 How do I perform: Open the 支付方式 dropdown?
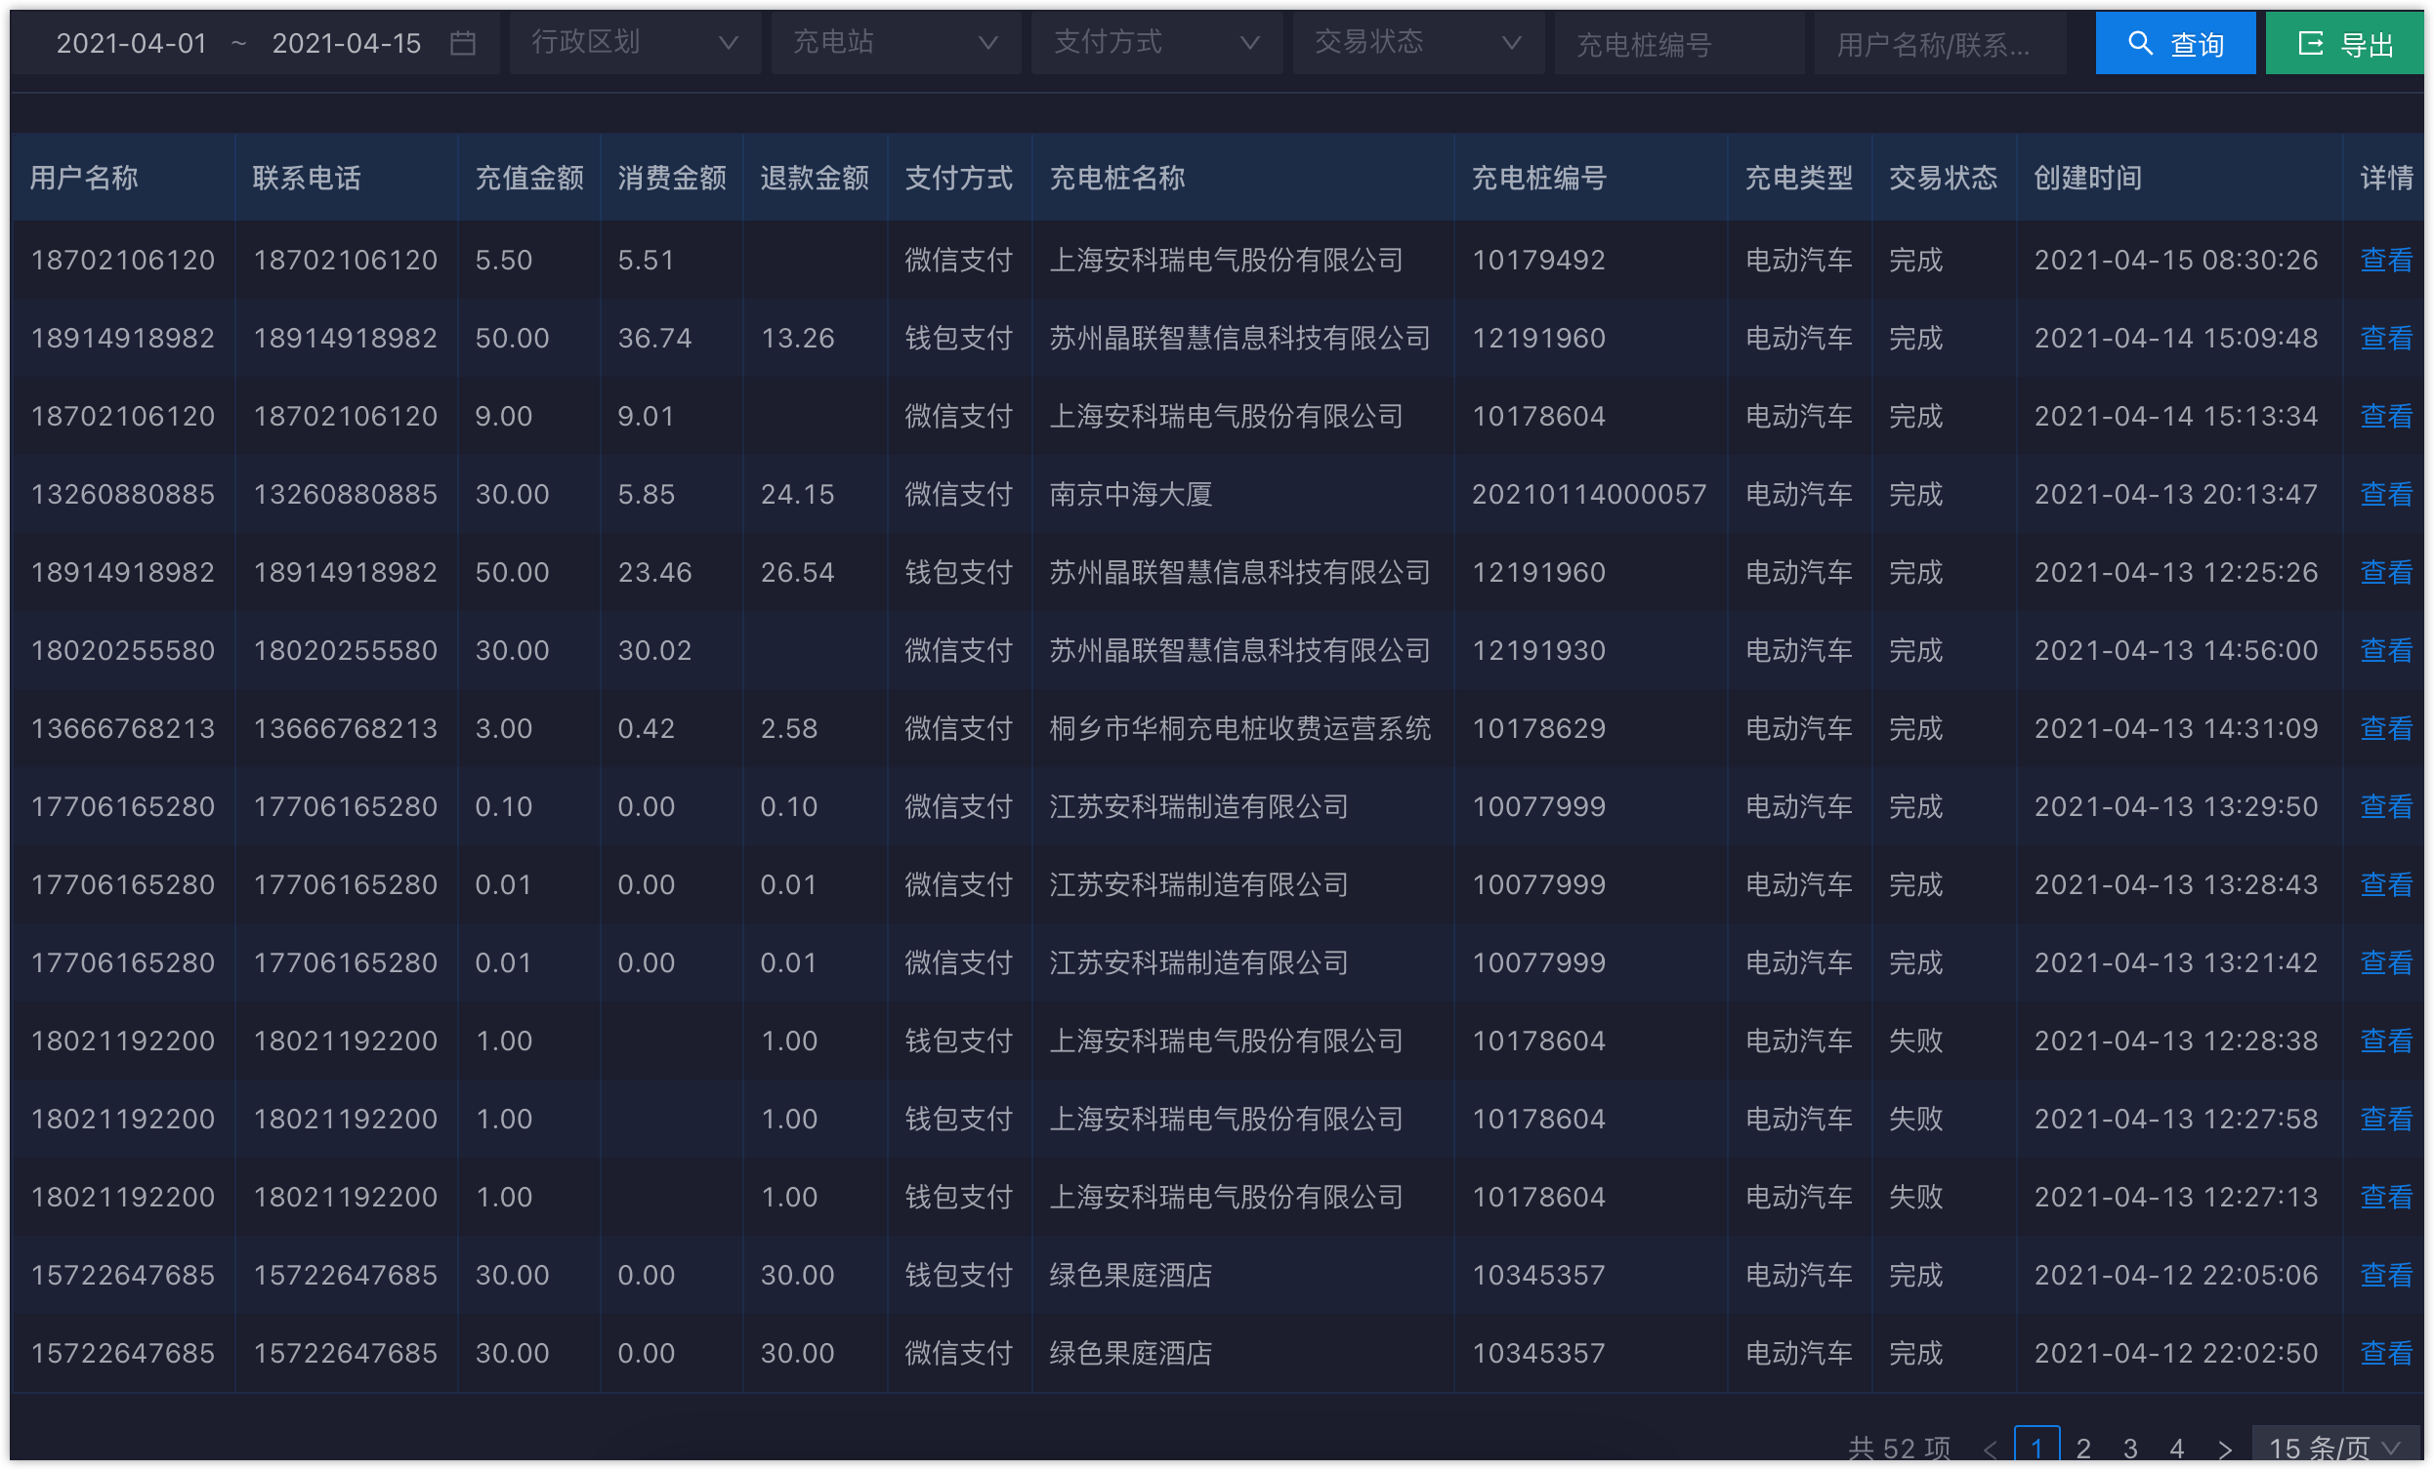pos(1155,44)
